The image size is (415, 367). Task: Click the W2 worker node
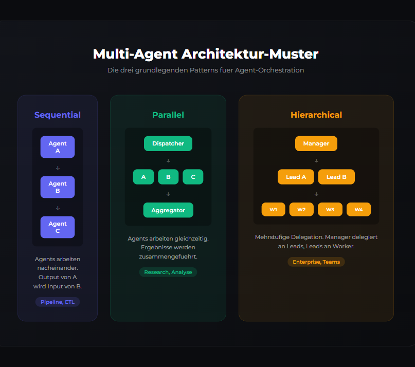301,210
